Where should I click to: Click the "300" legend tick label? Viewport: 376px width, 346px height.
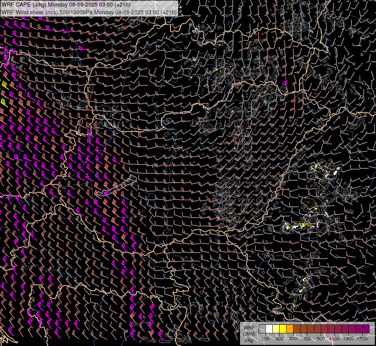click(279, 339)
